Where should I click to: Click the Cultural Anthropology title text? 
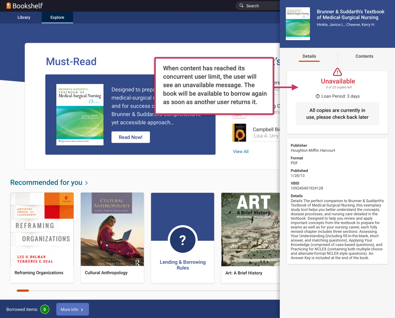(x=106, y=273)
